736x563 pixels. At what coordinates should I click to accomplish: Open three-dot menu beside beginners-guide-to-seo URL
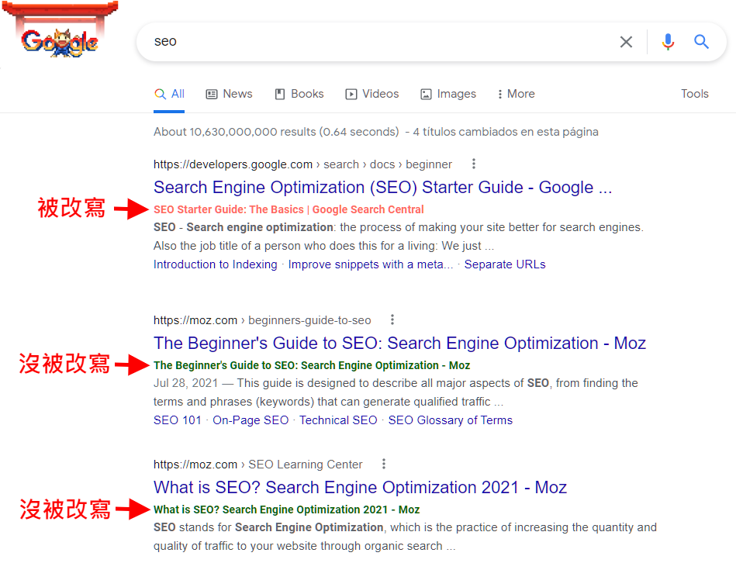[x=392, y=320]
